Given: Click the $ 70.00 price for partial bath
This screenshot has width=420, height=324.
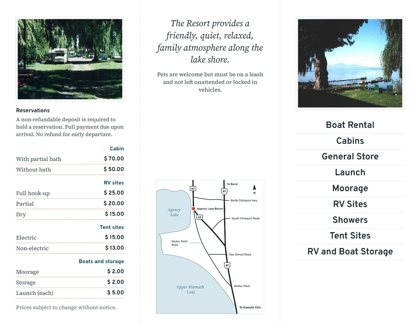Looking at the screenshot, I should coord(114,158).
